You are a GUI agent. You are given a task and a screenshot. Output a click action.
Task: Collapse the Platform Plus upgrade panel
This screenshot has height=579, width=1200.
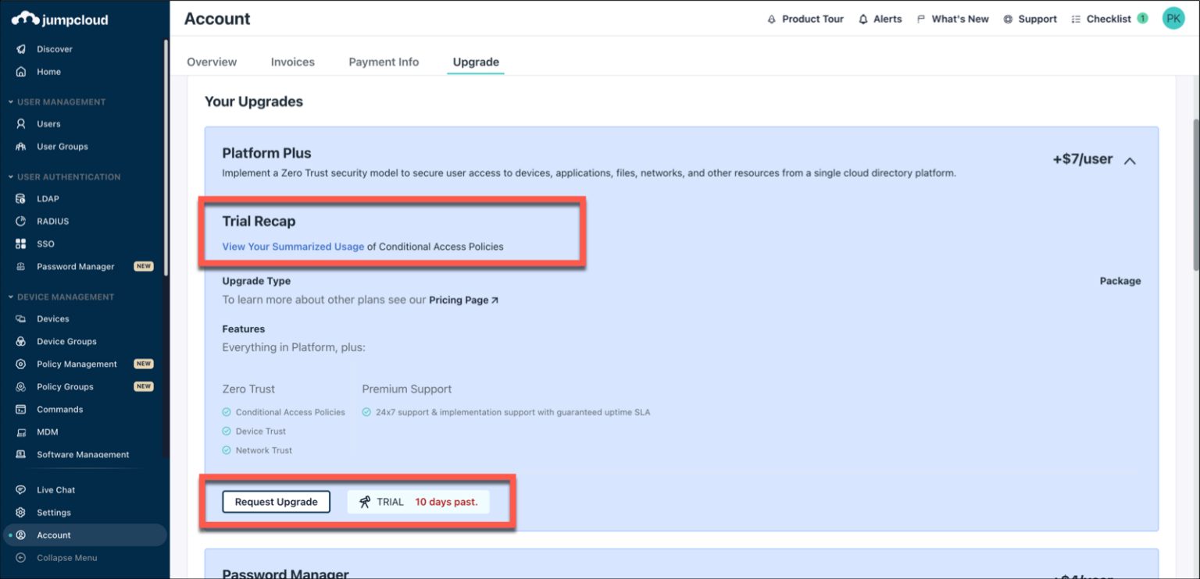tap(1129, 160)
